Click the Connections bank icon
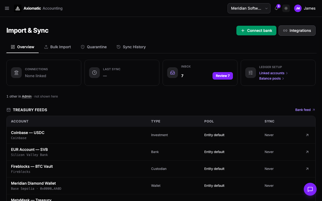The height and width of the screenshot is (201, 322). coord(16,73)
